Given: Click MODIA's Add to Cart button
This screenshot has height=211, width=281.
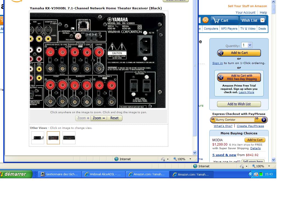Looking at the screenshot, I should point(255,140).
